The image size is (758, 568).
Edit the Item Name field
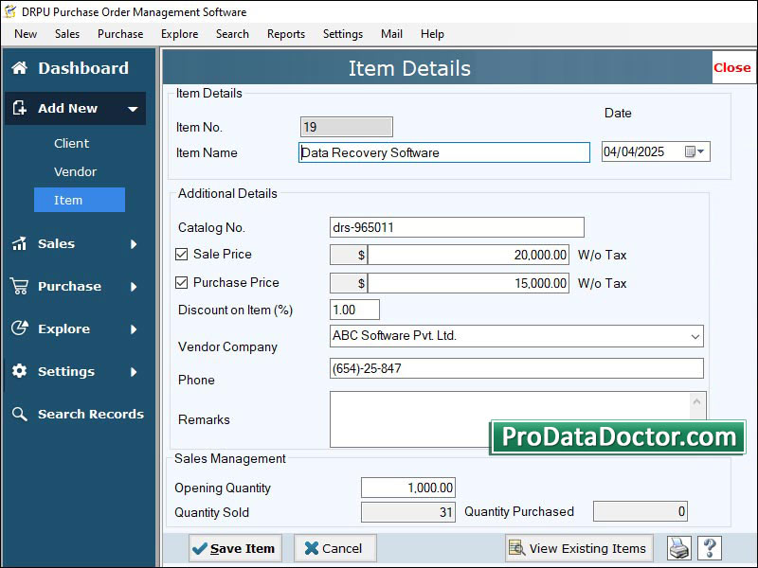pyautogui.click(x=443, y=151)
